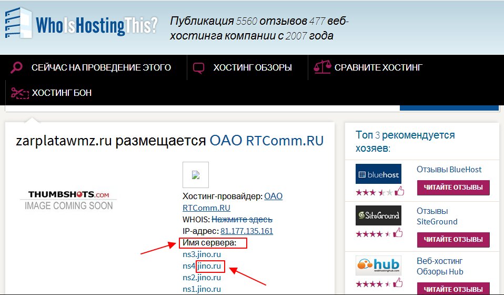
Task: Click Web Hosting Hub thumbs-up icon
Action: 398,283
